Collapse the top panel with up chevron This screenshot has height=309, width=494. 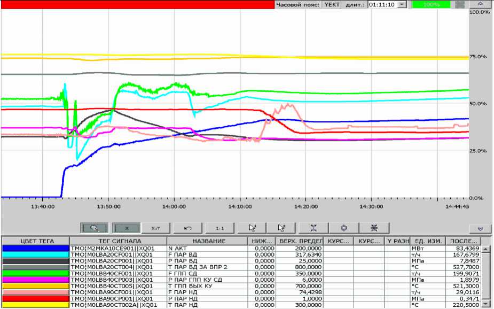[x=480, y=4]
